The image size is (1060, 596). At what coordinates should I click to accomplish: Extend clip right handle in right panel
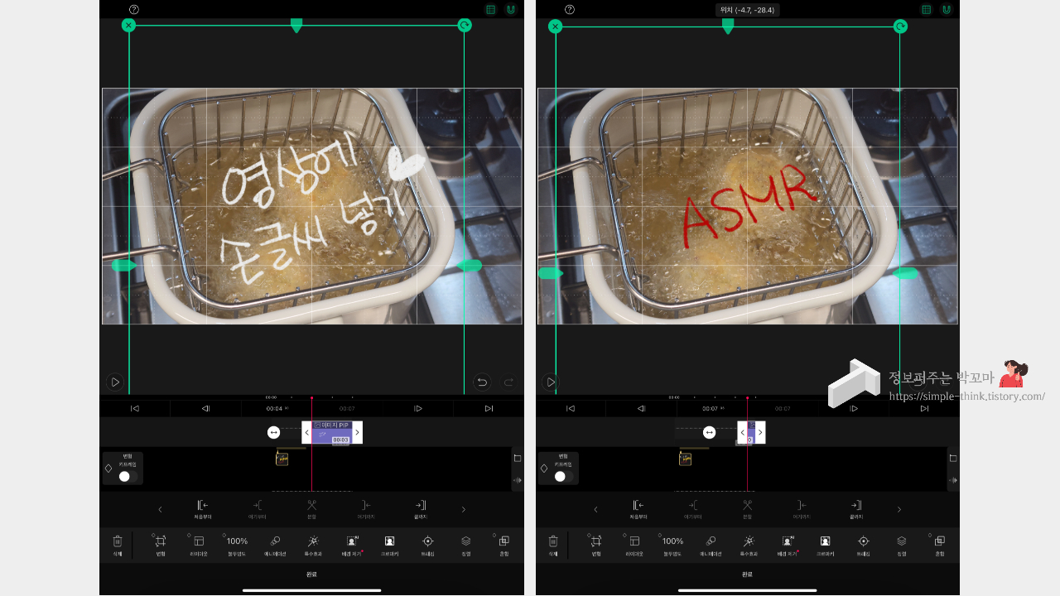pos(760,432)
